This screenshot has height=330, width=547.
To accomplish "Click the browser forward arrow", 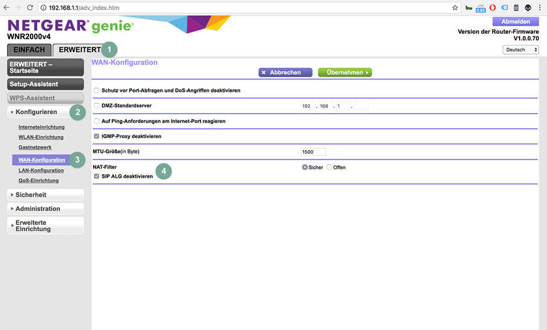I will coord(18,8).
